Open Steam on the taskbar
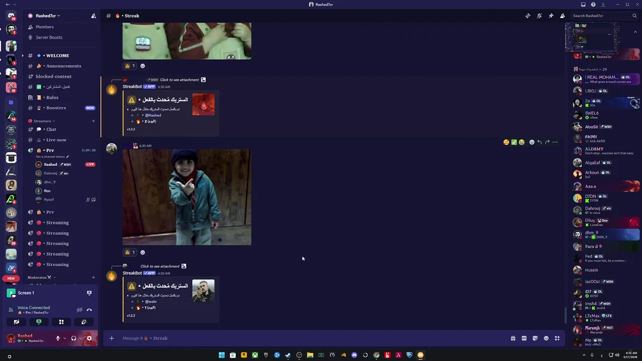 coord(288,355)
